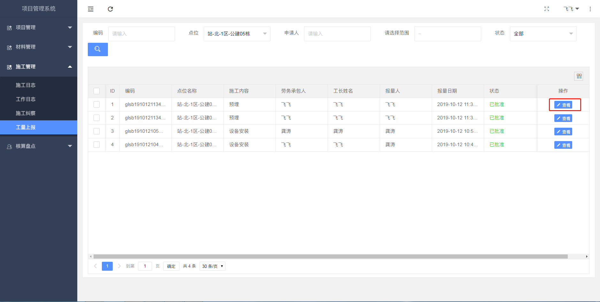Image resolution: width=600 pixels, height=302 pixels.
Task: Select the header select-all checkbox
Action: (96, 91)
